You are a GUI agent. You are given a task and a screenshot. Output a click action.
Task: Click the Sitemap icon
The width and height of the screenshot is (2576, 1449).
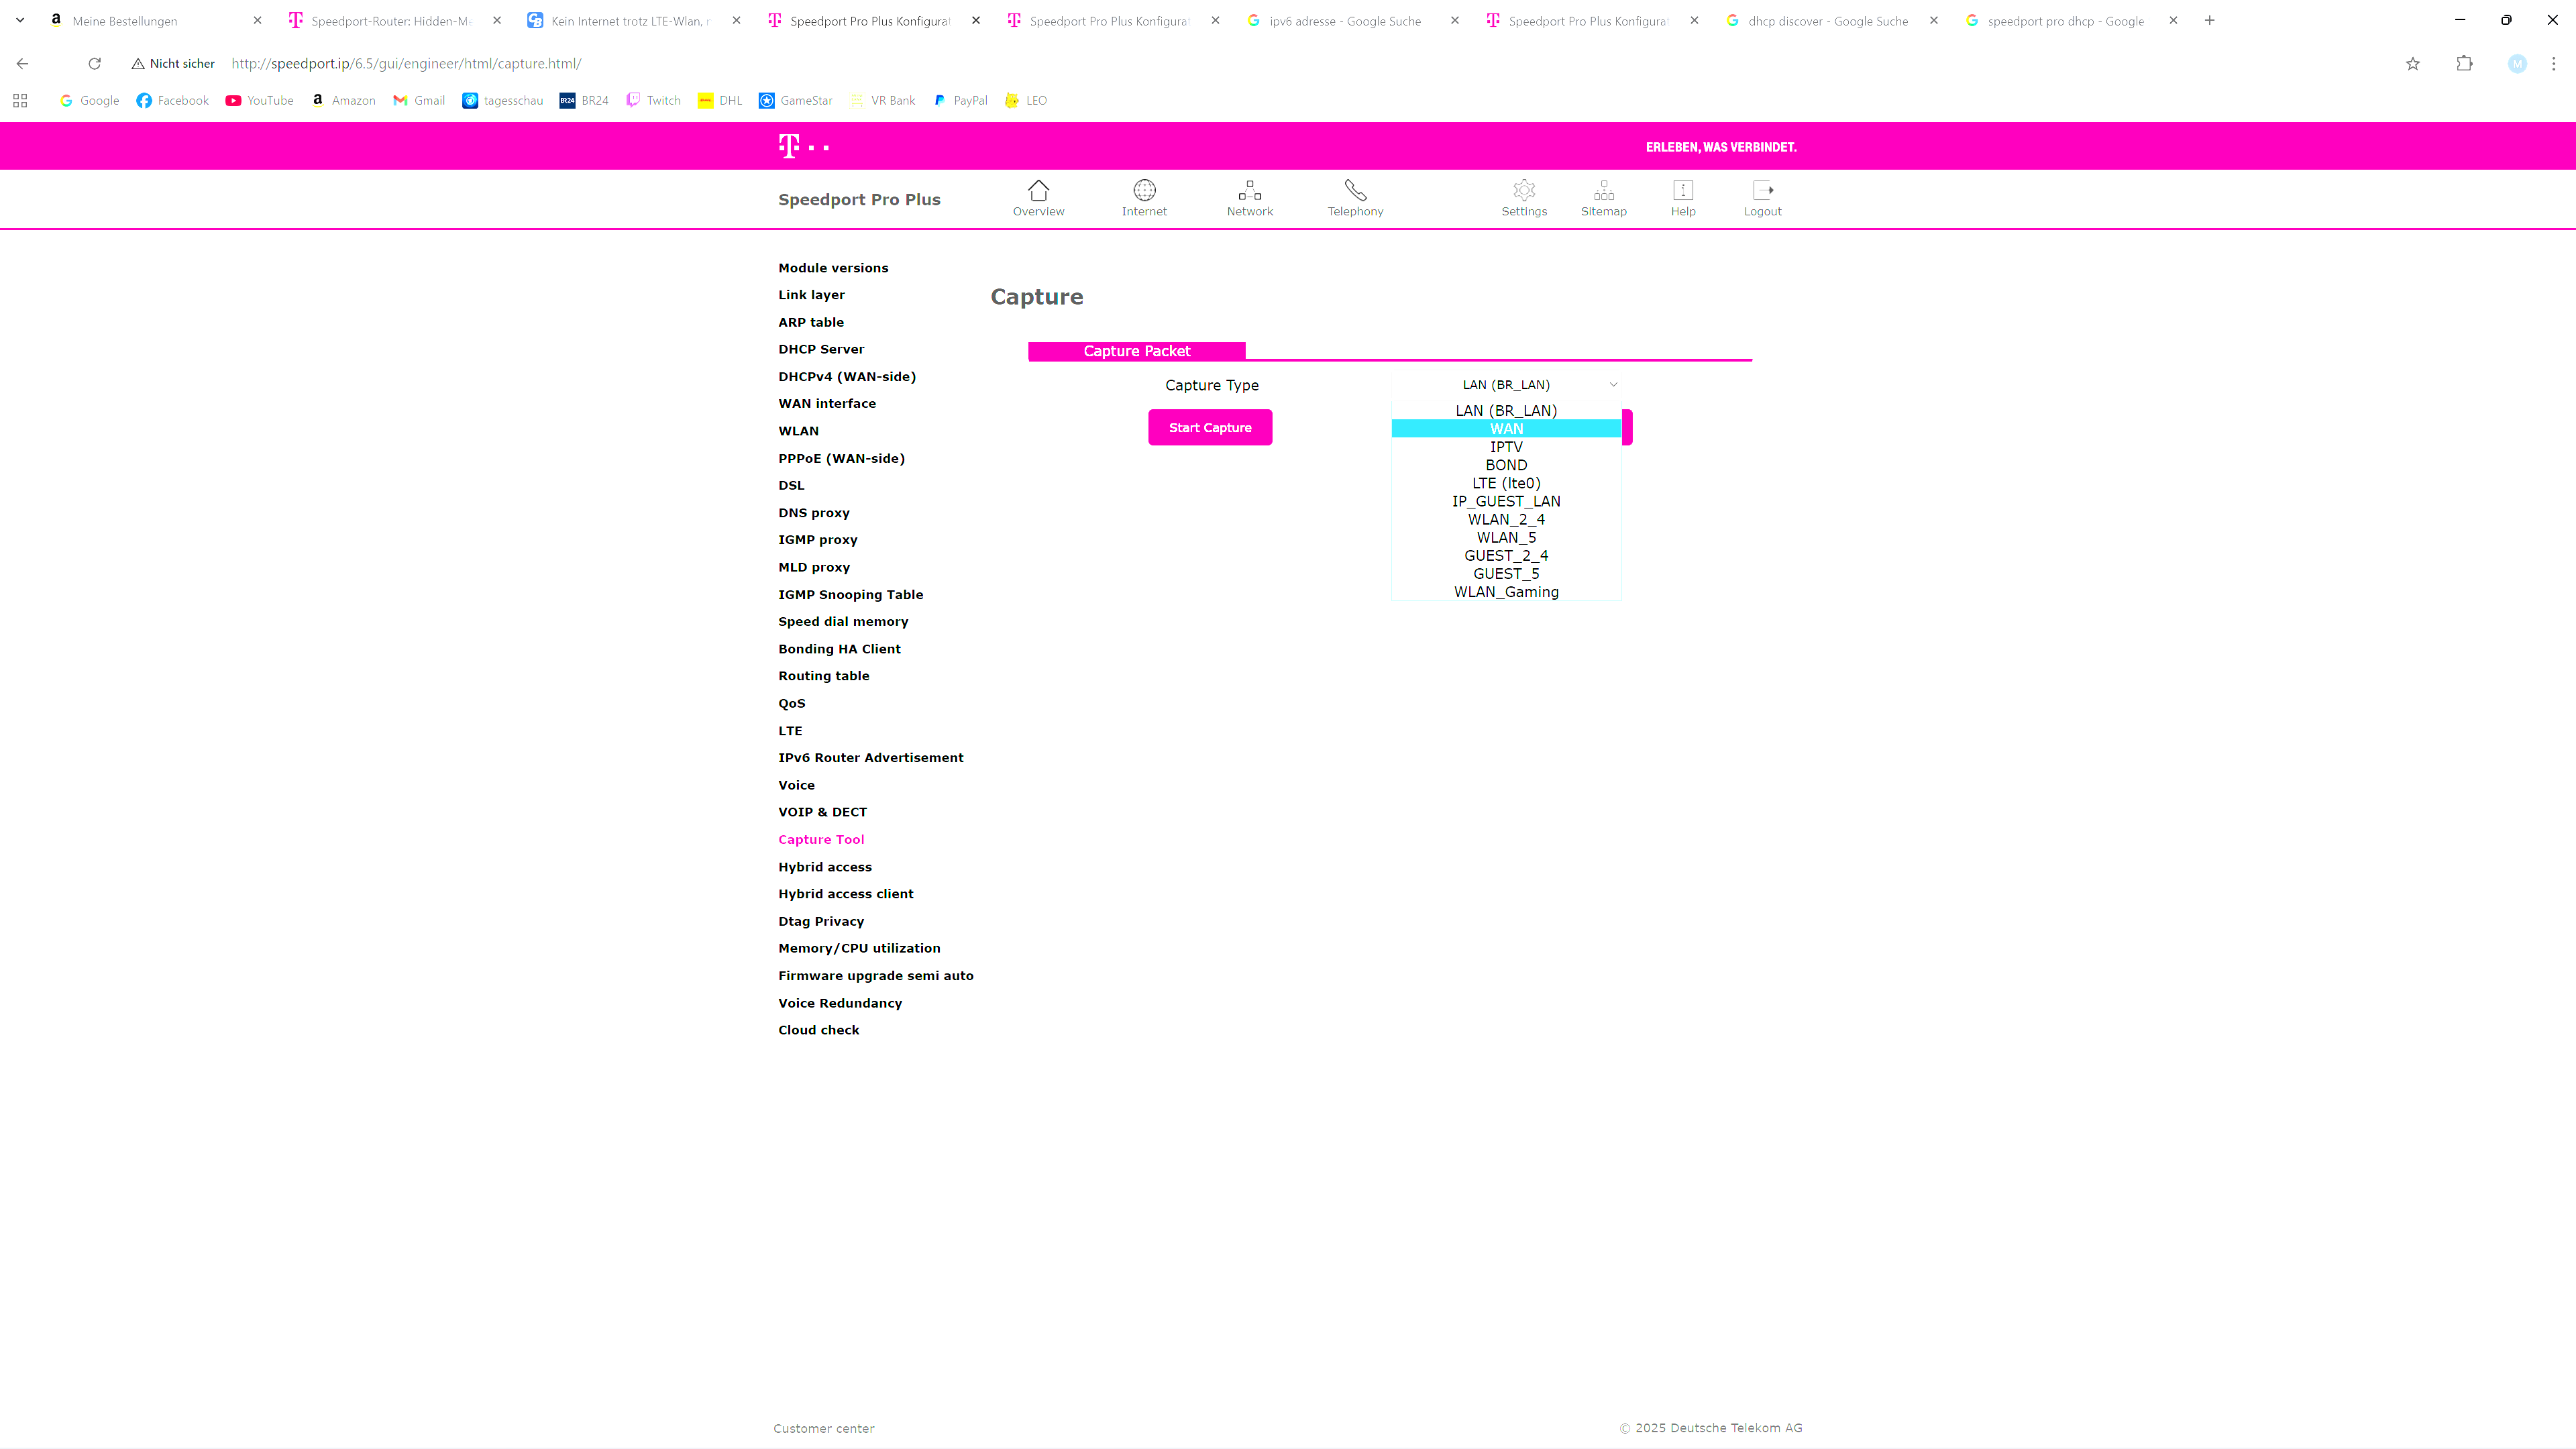click(x=1603, y=190)
